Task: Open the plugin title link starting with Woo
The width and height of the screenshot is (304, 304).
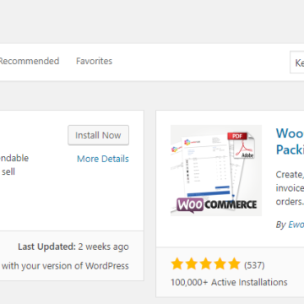Action: (290, 141)
